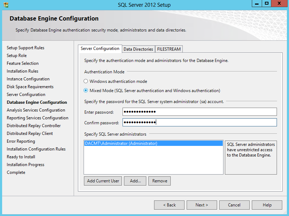
Task: Click Analysis Services Configuration step
Action: 36,110
